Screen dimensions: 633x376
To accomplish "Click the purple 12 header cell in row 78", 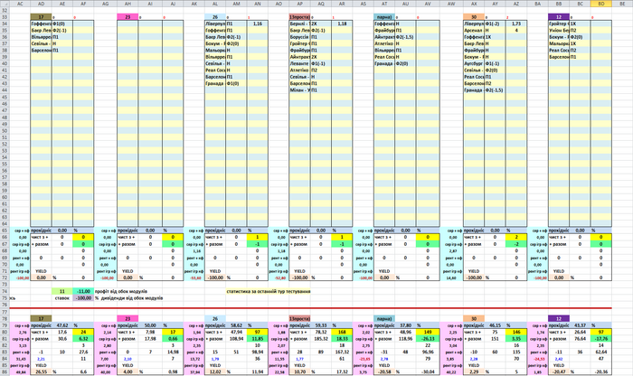I will [x=559, y=319].
